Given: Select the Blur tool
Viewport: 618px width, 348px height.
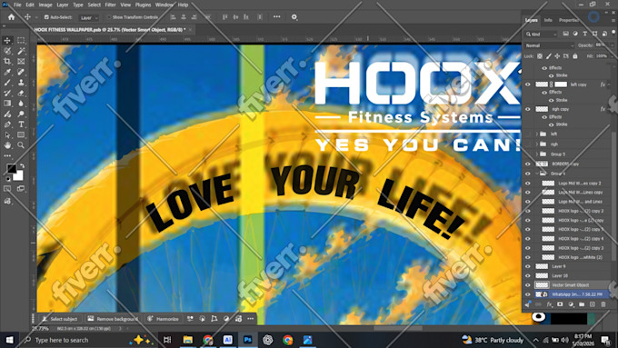Looking at the screenshot, I should click(x=21, y=104).
